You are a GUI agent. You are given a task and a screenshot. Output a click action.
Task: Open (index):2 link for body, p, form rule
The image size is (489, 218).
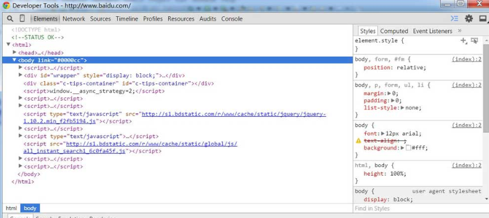(x=467, y=85)
